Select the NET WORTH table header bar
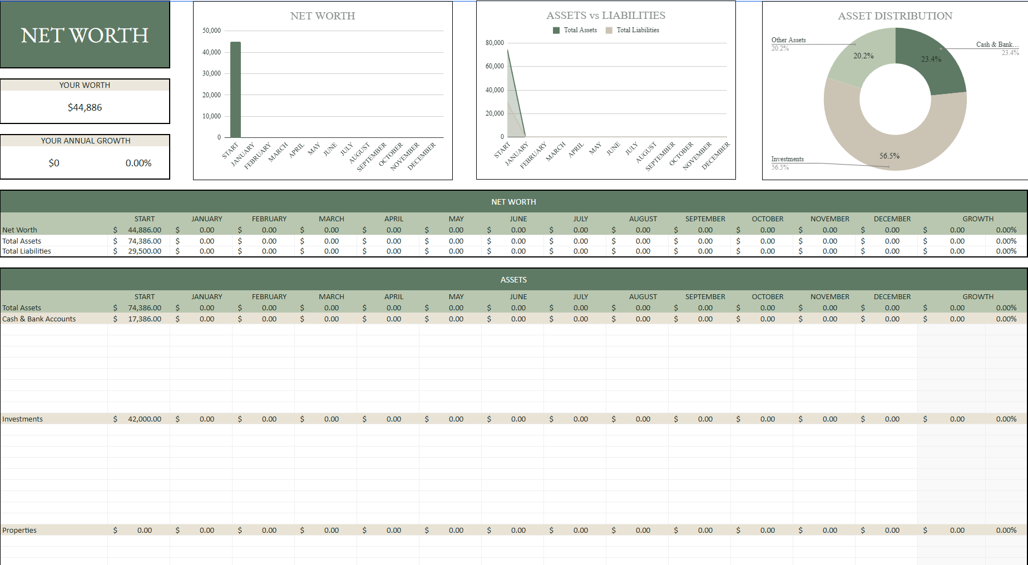This screenshot has width=1028, height=565. click(513, 202)
